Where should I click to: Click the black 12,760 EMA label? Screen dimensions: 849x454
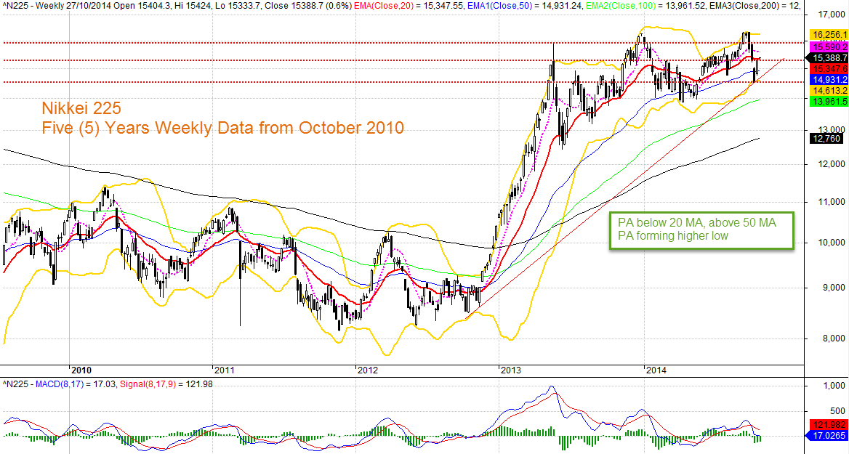pyautogui.click(x=826, y=139)
